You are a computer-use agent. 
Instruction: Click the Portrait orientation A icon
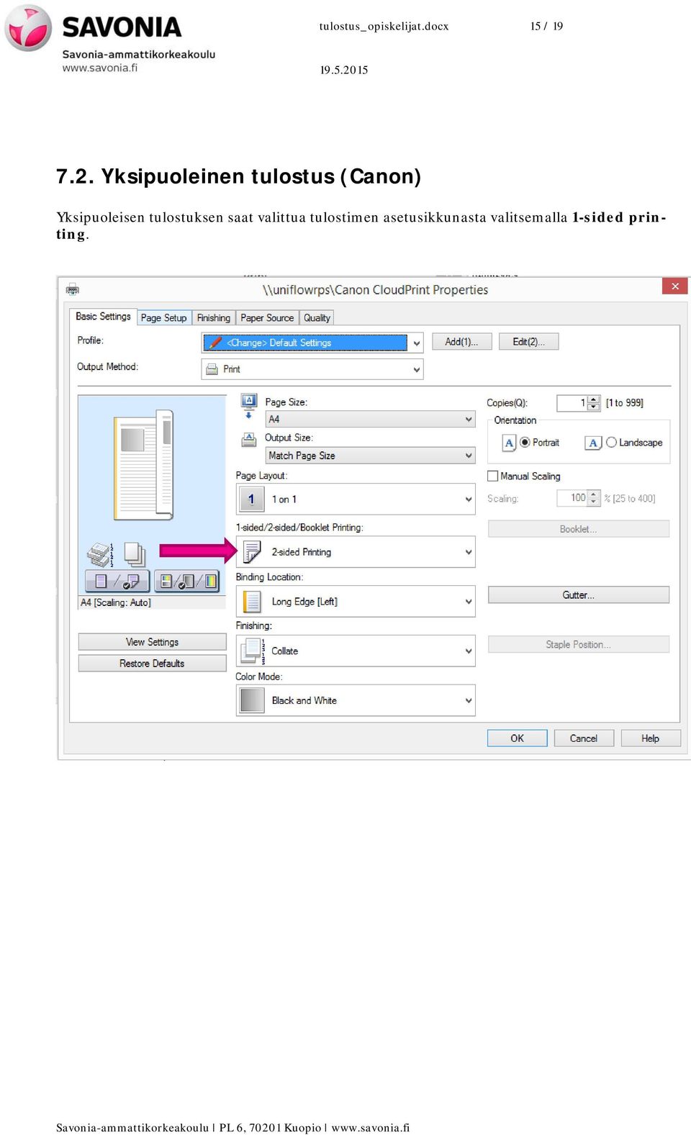tap(509, 443)
